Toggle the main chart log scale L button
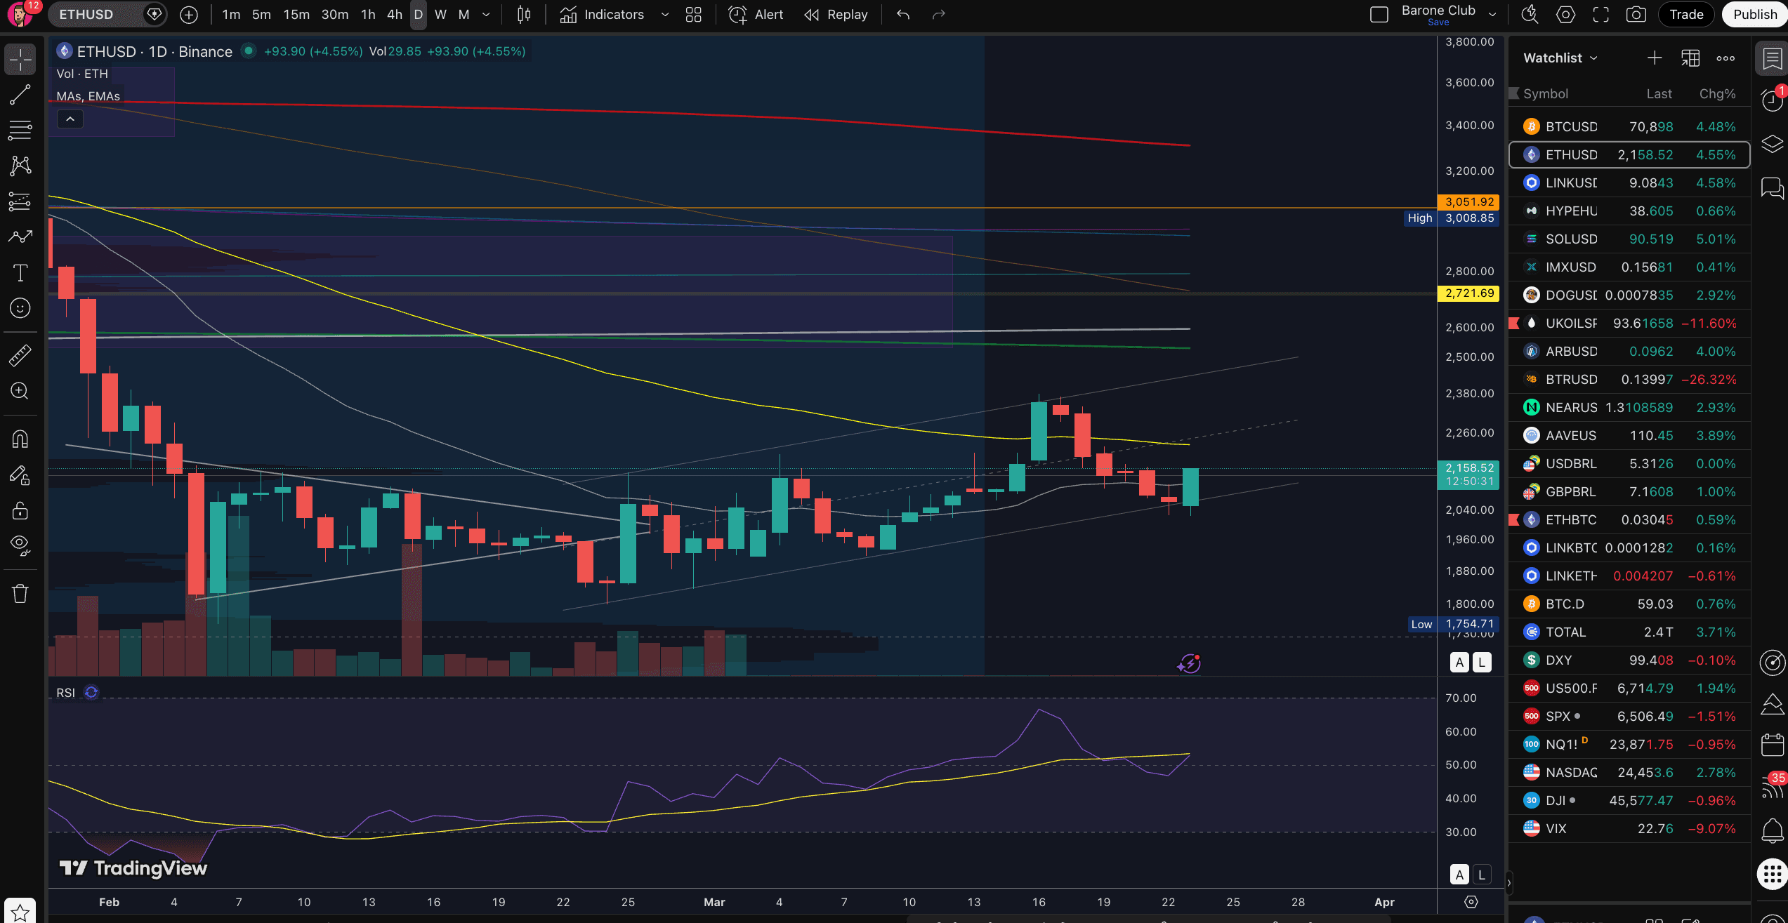This screenshot has width=1788, height=923. click(x=1481, y=662)
